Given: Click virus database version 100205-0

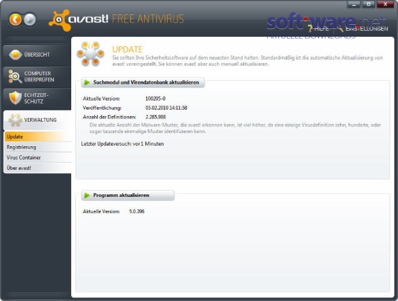Looking at the screenshot, I should [156, 99].
